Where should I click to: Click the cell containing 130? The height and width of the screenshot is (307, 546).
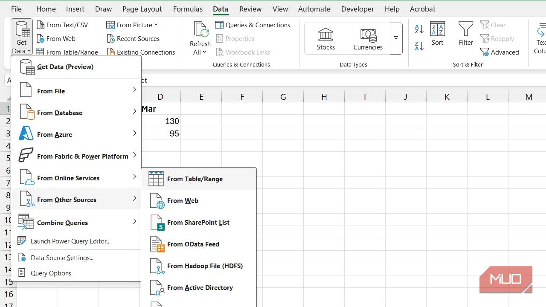161,121
